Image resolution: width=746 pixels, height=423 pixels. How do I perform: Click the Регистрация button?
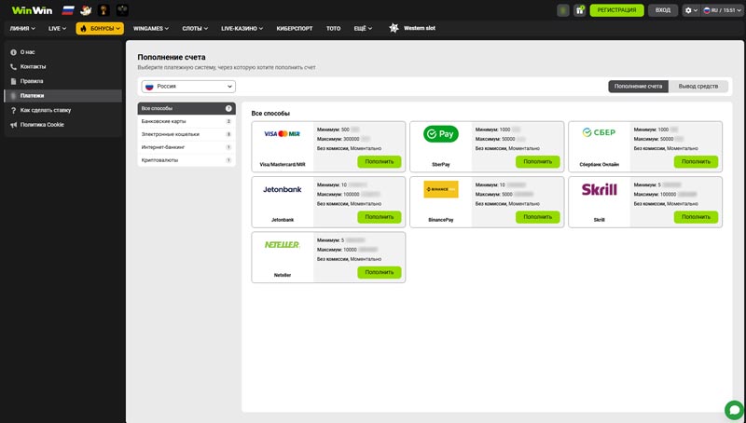tap(616, 10)
